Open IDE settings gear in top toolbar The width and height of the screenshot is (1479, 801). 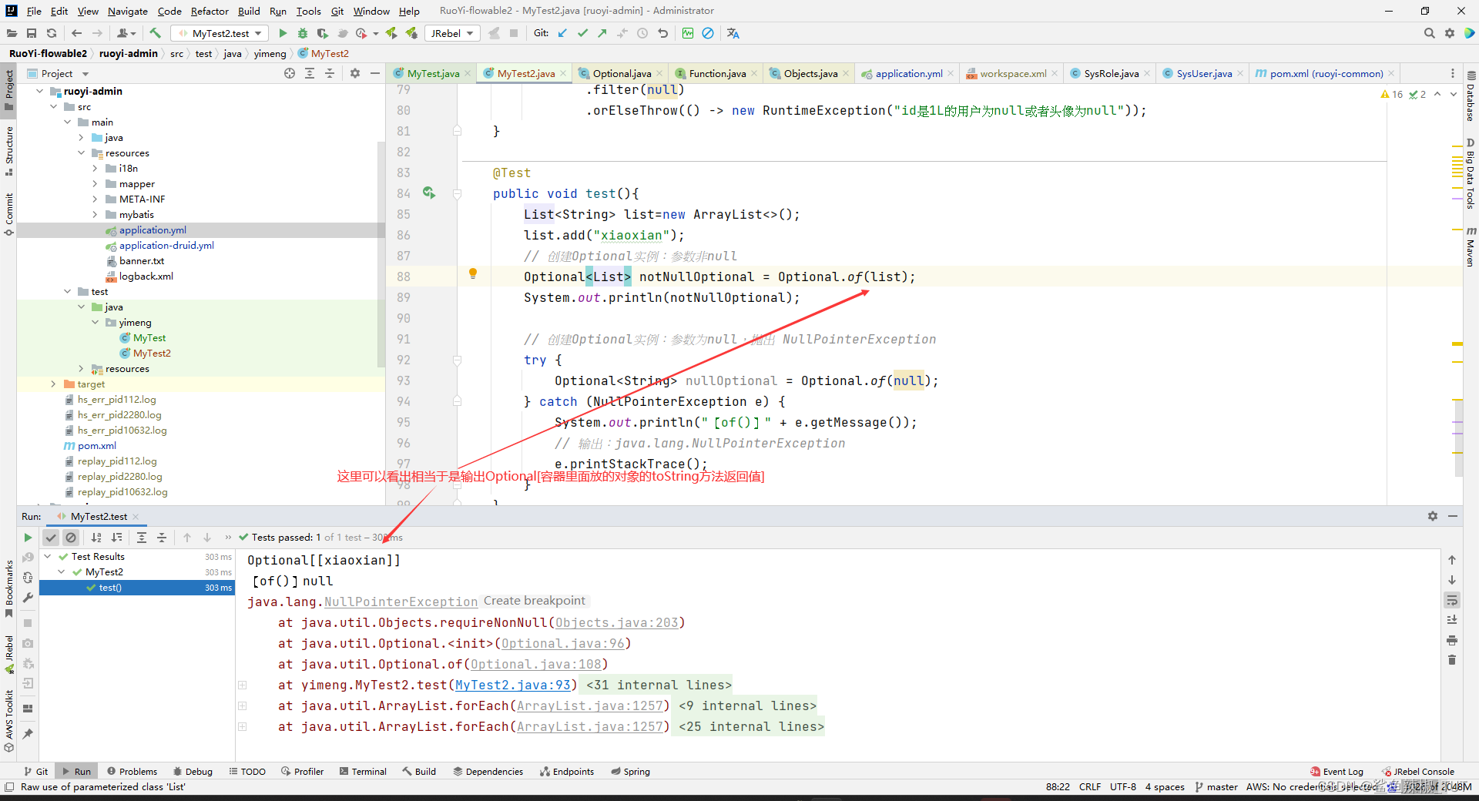pyautogui.click(x=1450, y=33)
